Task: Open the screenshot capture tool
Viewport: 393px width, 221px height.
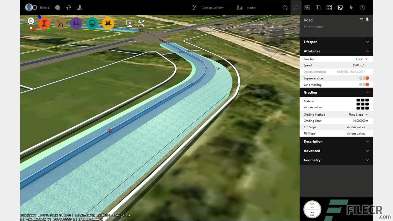Action: 129,23
